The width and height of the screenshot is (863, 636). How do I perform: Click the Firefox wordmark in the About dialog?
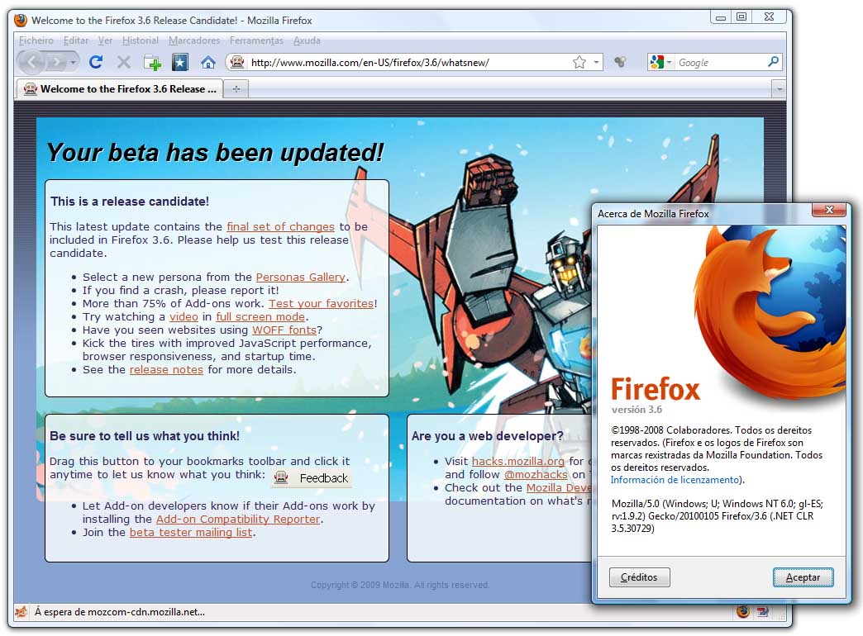(656, 389)
